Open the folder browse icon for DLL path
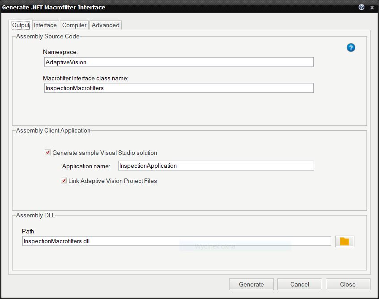The height and width of the screenshot is (299, 379). coord(344,241)
